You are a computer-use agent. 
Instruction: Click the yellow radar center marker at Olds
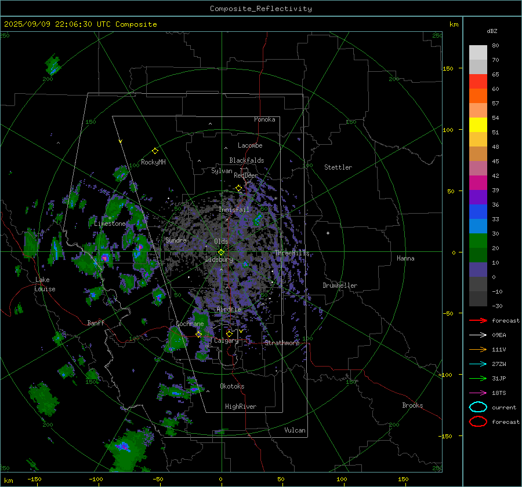221,252
